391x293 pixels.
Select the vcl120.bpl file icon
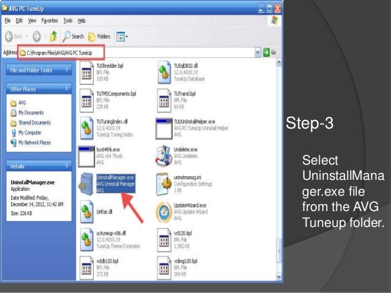pyautogui.click(x=164, y=240)
